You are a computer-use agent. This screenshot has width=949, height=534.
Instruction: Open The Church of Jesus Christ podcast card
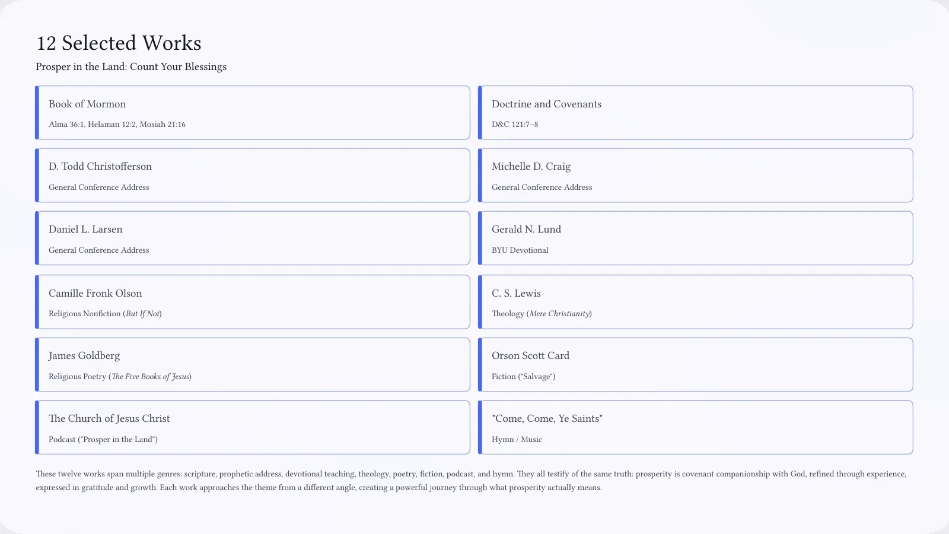[x=253, y=428]
